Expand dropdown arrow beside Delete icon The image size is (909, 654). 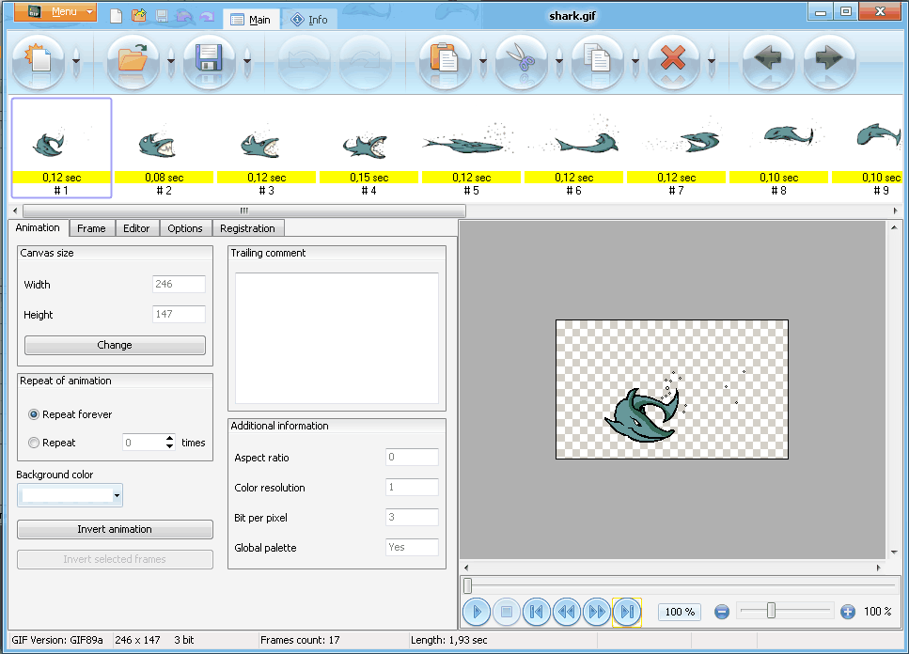tap(712, 60)
